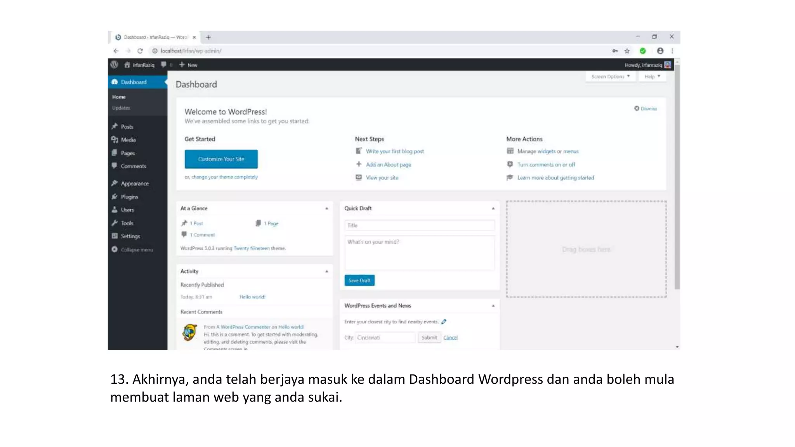The height and width of the screenshot is (447, 795).
Task: Open the 1 Page link
Action: [x=271, y=223]
